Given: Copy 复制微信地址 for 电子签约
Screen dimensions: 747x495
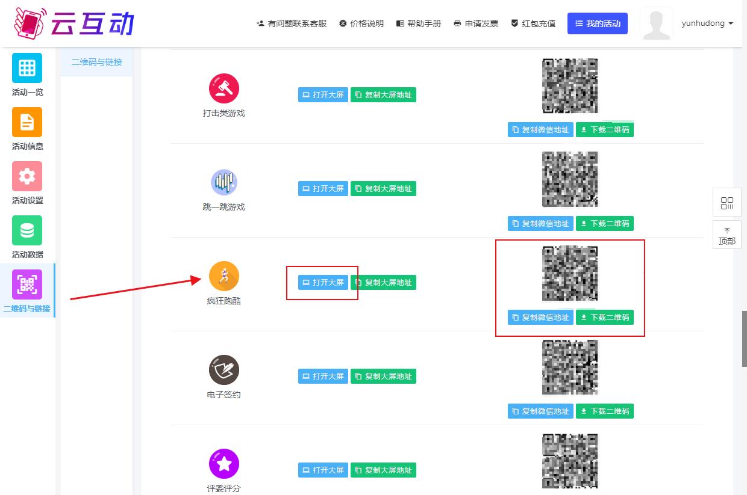Looking at the screenshot, I should (540, 411).
